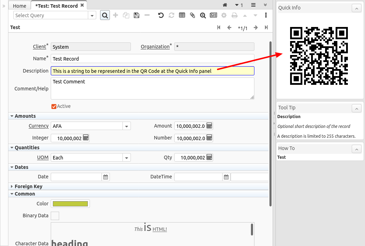Click the Find Record magnifier icon
Image resolution: width=365 pixels, height=246 pixels.
point(105,15)
